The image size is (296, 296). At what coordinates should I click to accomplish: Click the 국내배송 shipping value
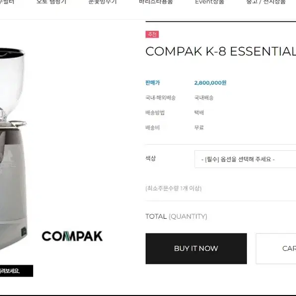tap(204, 98)
